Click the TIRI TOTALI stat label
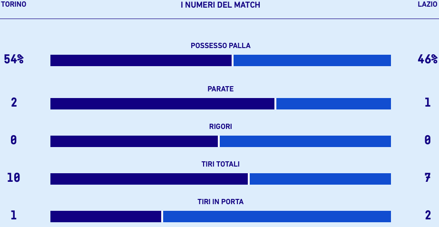Viewport: 439px width, 227px height. pos(220,164)
